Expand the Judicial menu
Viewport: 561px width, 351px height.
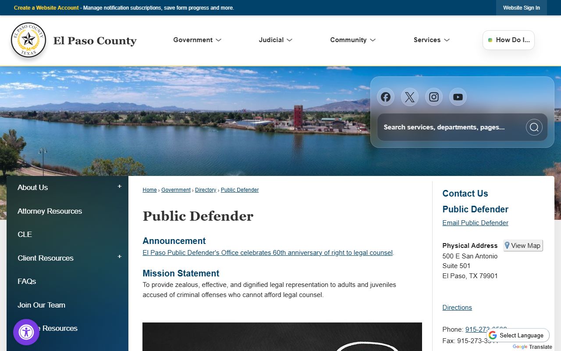[x=276, y=40]
